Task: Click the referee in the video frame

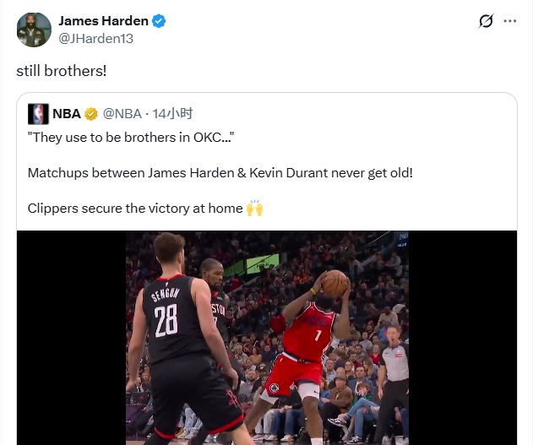Action: click(394, 381)
